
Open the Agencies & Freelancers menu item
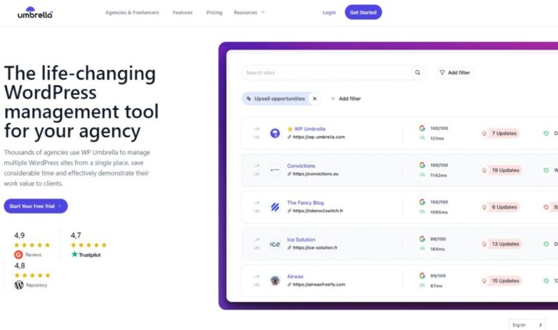[x=132, y=13]
